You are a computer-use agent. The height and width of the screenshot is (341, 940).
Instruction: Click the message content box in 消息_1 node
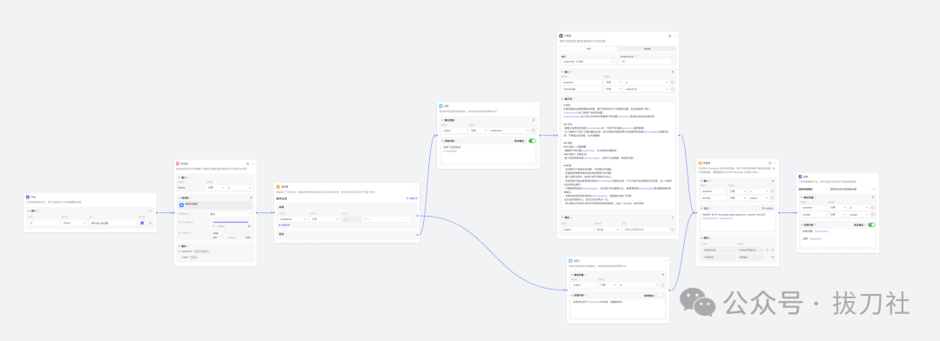(x=617, y=308)
